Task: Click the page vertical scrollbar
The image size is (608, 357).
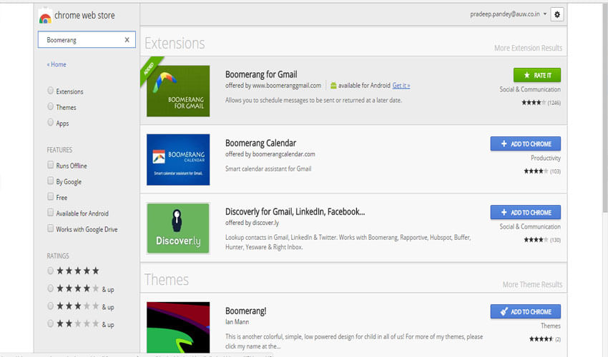Action: (605, 109)
